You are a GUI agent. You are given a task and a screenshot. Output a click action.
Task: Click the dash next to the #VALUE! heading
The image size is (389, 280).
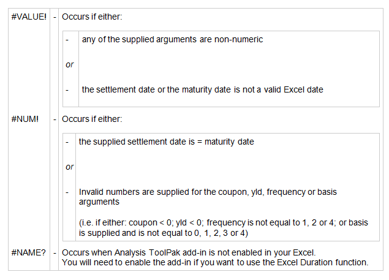pos(55,17)
